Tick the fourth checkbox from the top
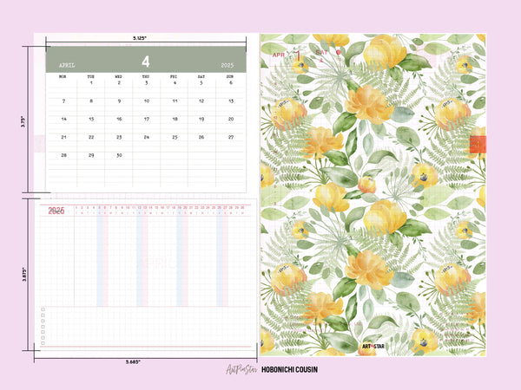The width and height of the screenshot is (521, 390). (x=43, y=328)
